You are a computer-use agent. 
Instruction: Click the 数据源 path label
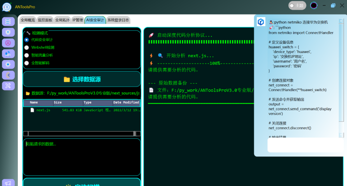coord(83,93)
